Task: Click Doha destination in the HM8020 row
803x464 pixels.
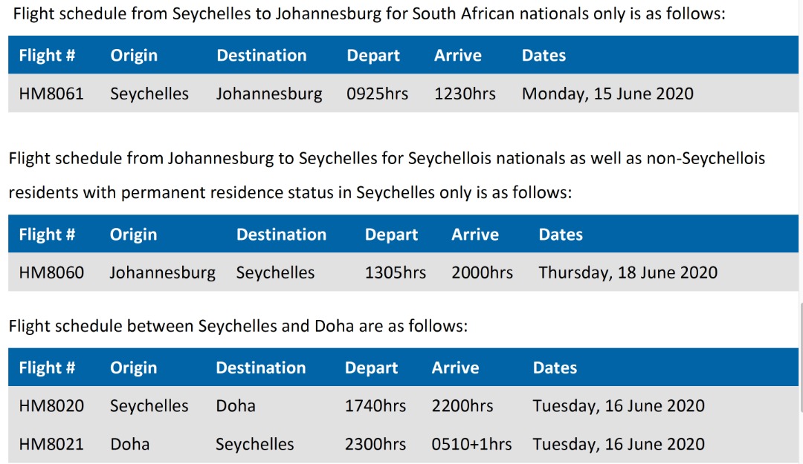Action: 236,406
